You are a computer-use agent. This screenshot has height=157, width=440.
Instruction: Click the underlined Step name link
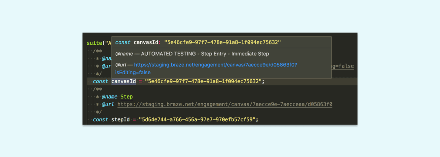point(126,97)
